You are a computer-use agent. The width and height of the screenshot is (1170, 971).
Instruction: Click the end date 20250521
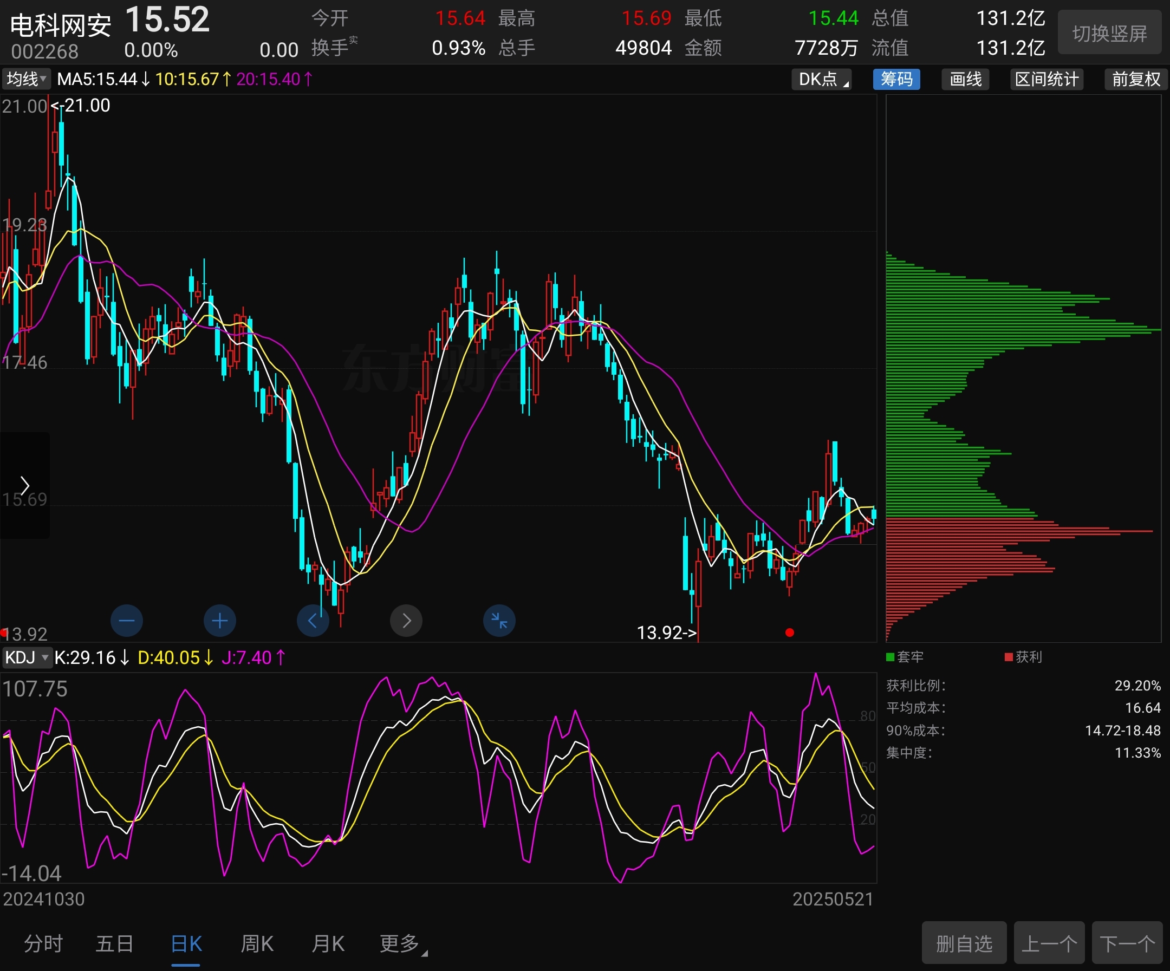click(833, 899)
